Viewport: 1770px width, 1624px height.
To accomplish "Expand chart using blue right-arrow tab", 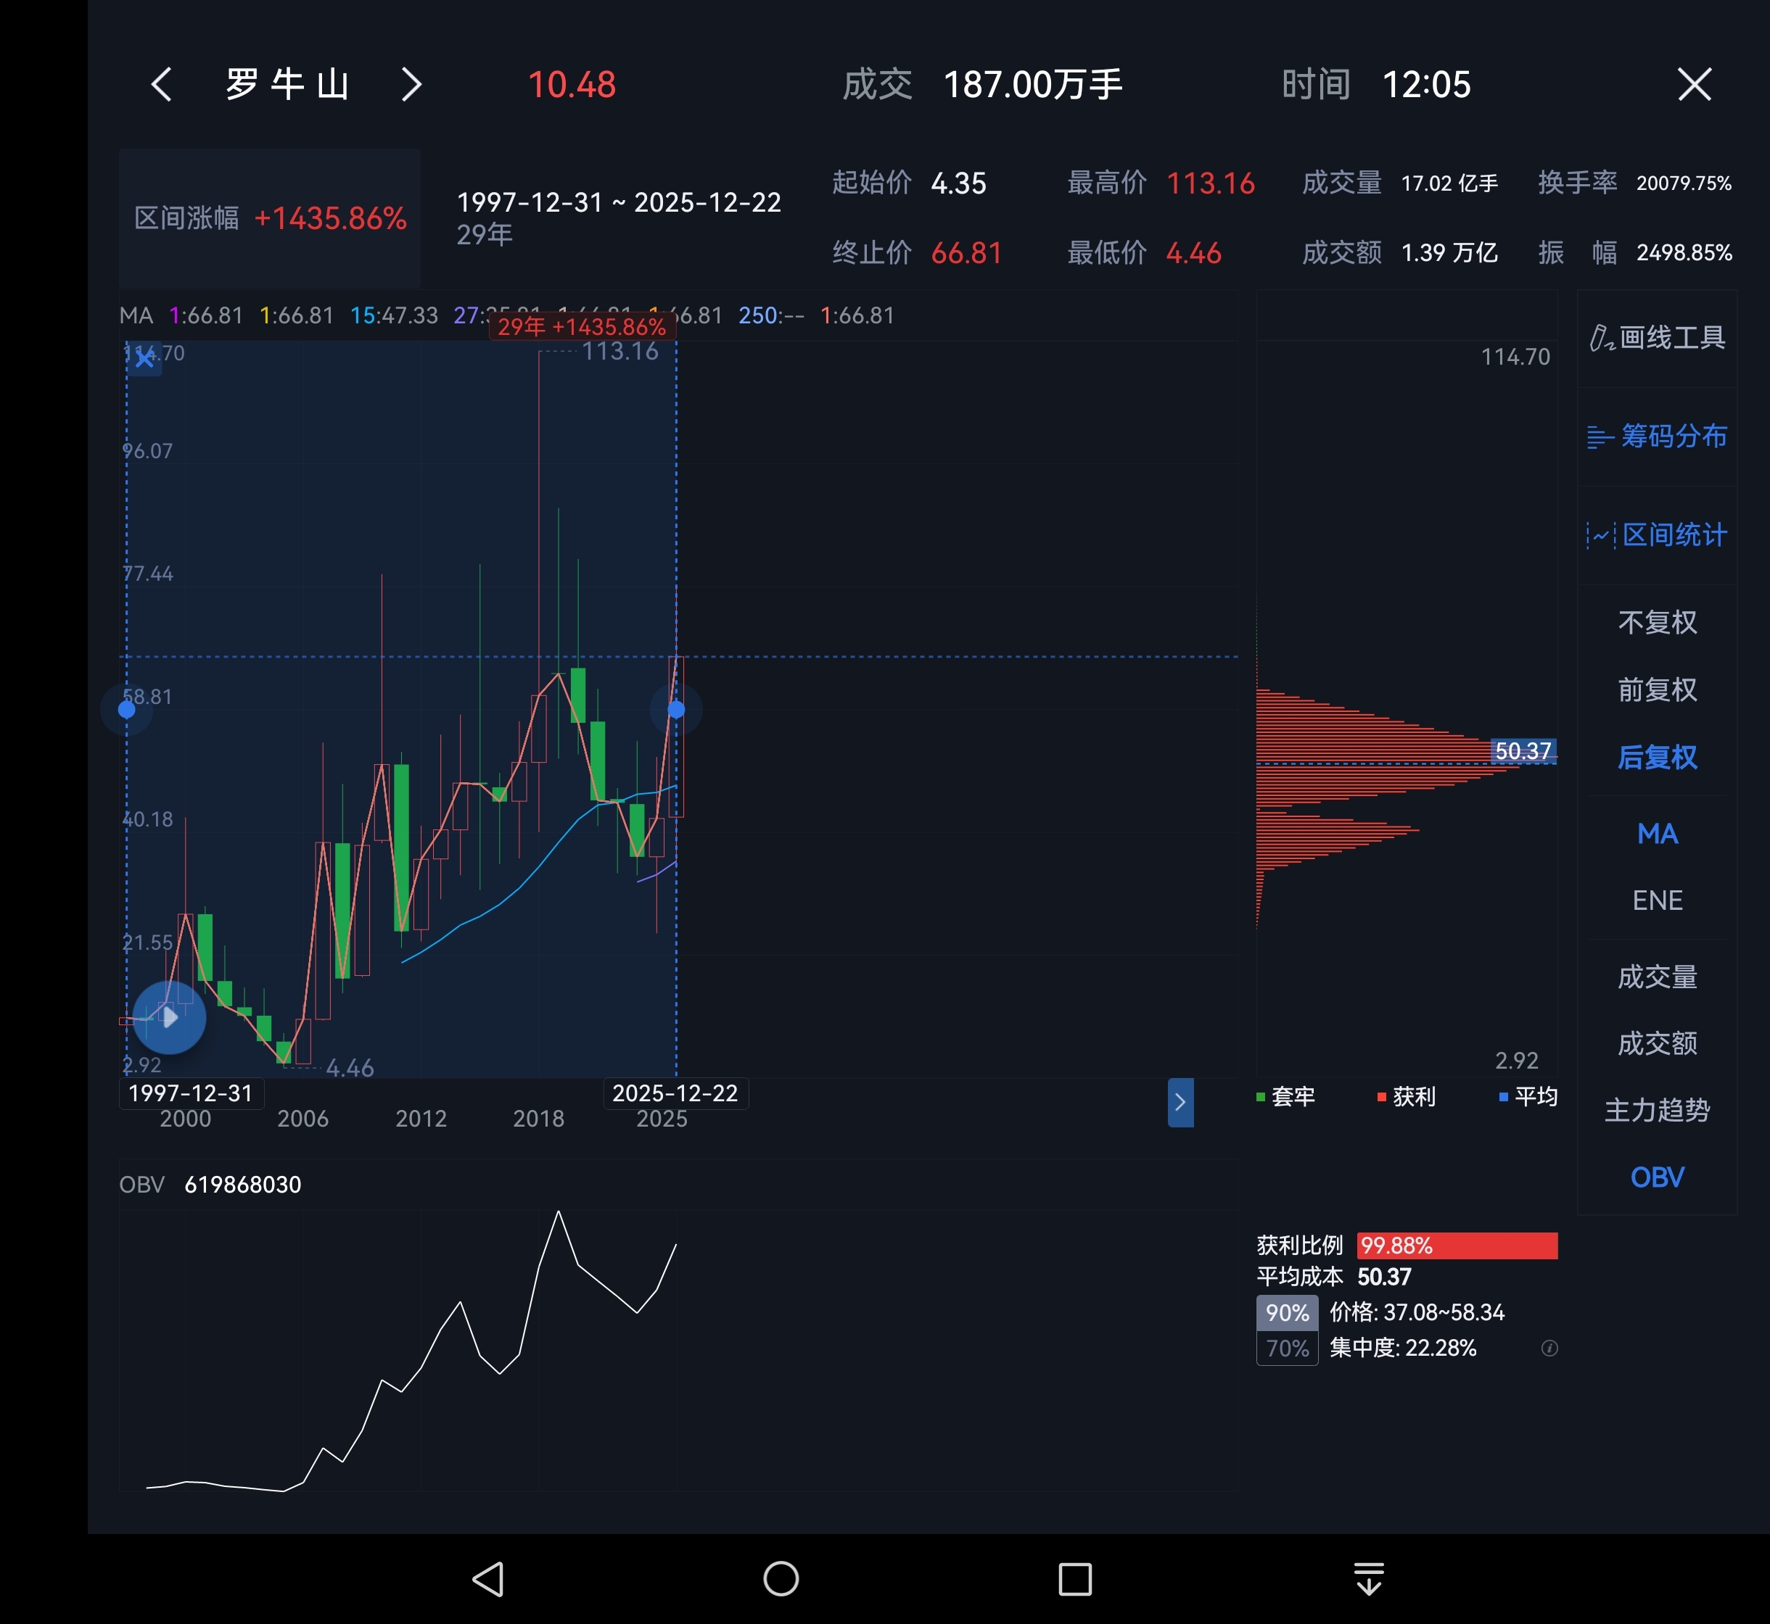I will [x=1180, y=1102].
